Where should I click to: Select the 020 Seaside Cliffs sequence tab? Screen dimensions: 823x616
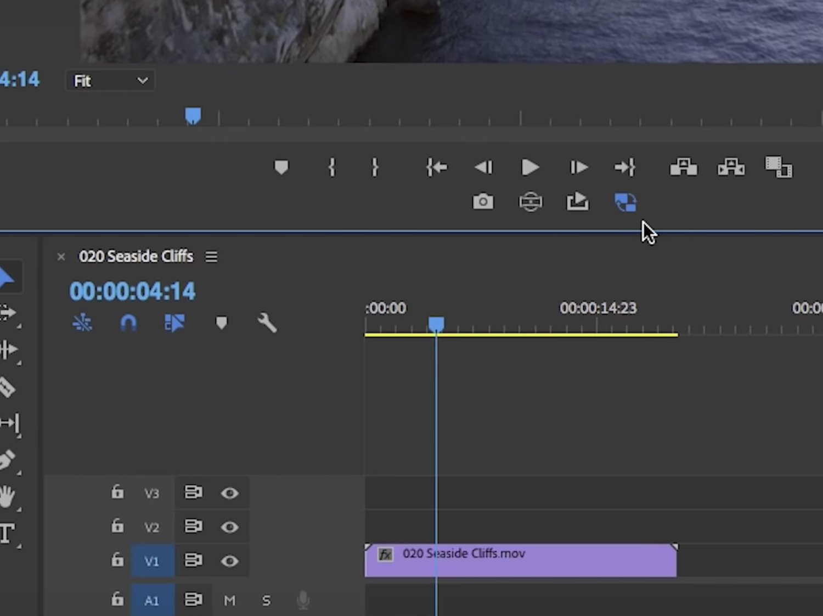pyautogui.click(x=136, y=256)
